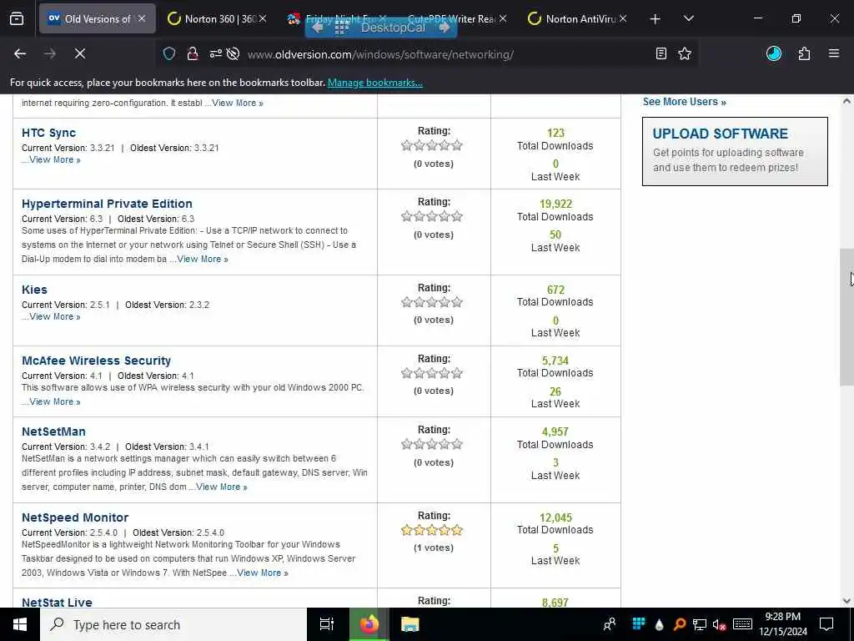Screen dimensions: 854x641
Task: Click 19,922 total downloads for Hyperterminal
Action: [x=555, y=204]
